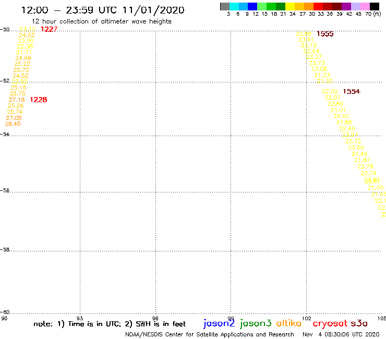Click wave height value 27.18
The image size is (386, 339).
tap(17, 100)
